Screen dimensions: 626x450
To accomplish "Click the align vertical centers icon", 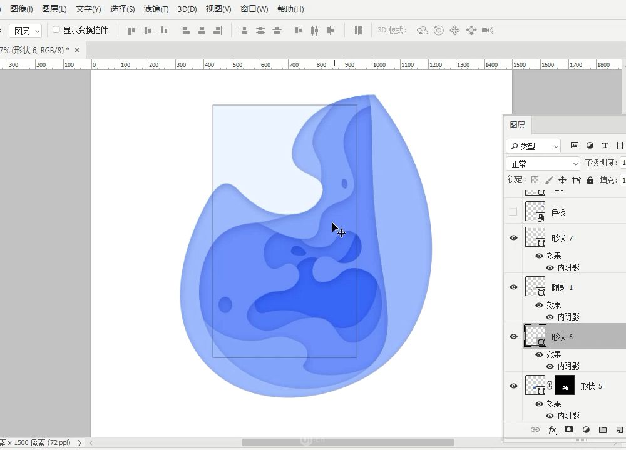I will [148, 31].
